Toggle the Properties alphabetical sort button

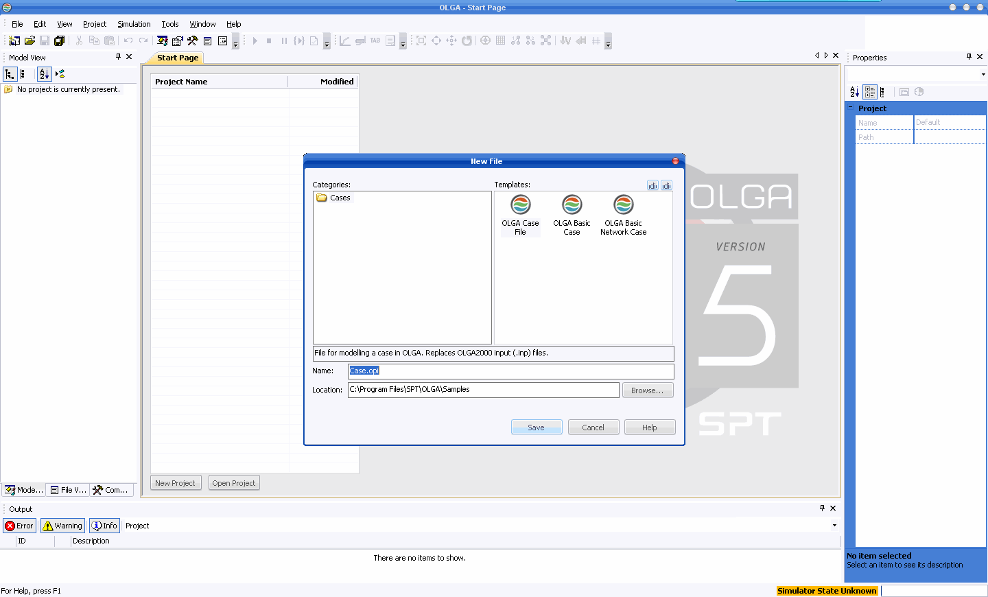854,92
